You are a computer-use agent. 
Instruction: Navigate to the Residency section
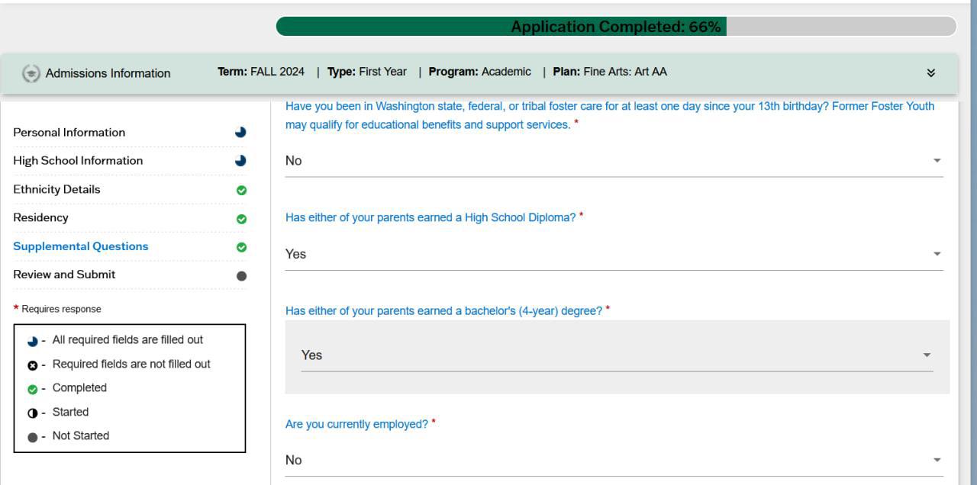point(40,217)
